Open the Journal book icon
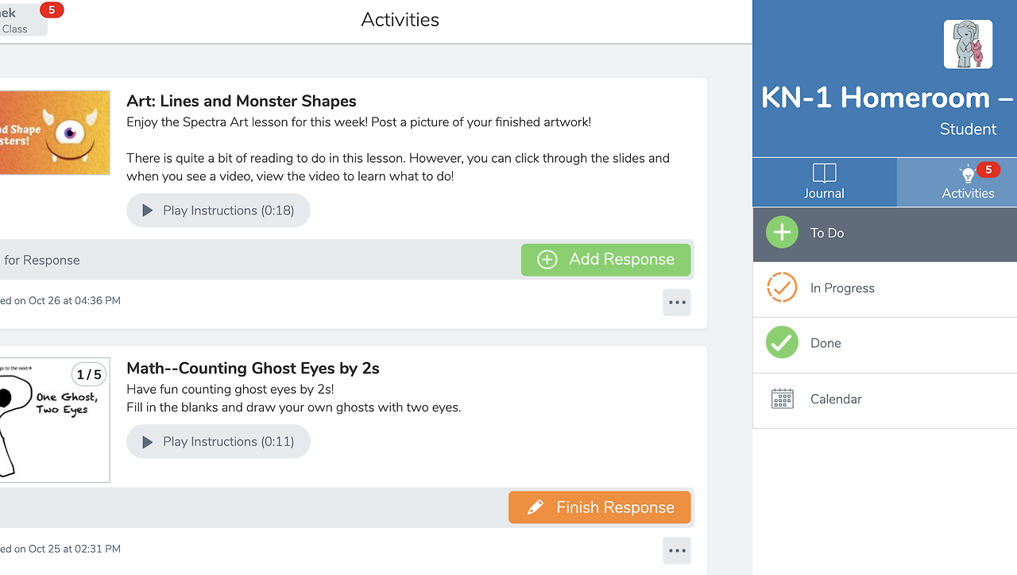 (x=824, y=172)
